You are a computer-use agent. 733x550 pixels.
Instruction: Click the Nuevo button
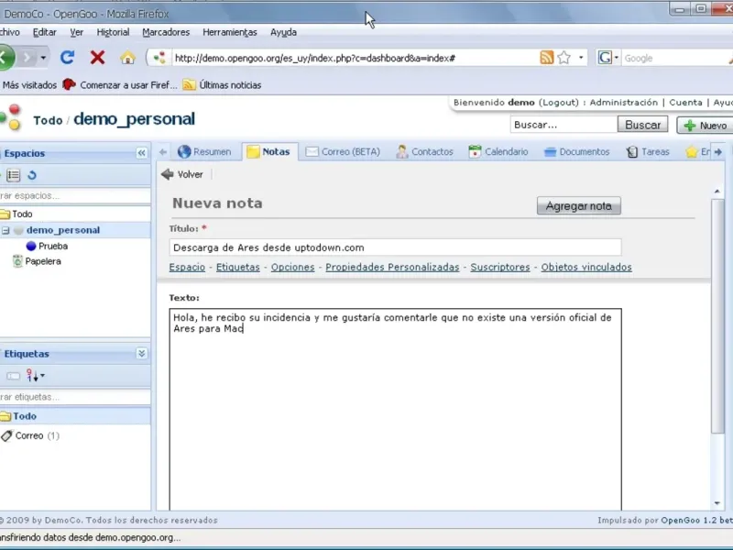tap(706, 126)
